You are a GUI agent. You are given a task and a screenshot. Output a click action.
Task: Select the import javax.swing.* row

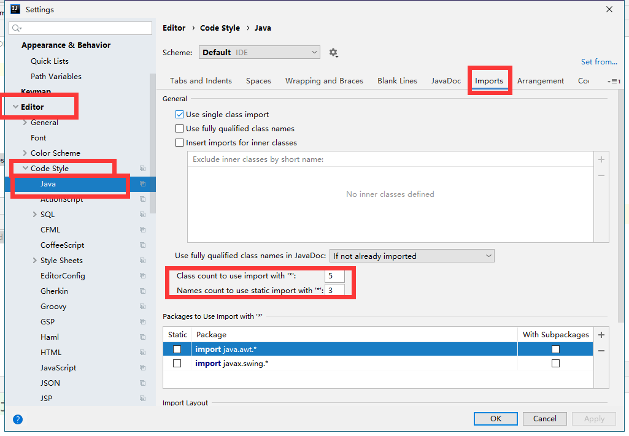tap(378, 364)
